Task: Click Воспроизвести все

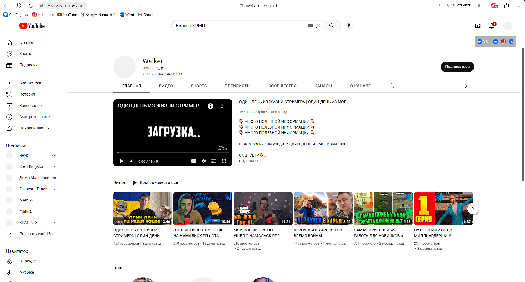Action: click(155, 183)
